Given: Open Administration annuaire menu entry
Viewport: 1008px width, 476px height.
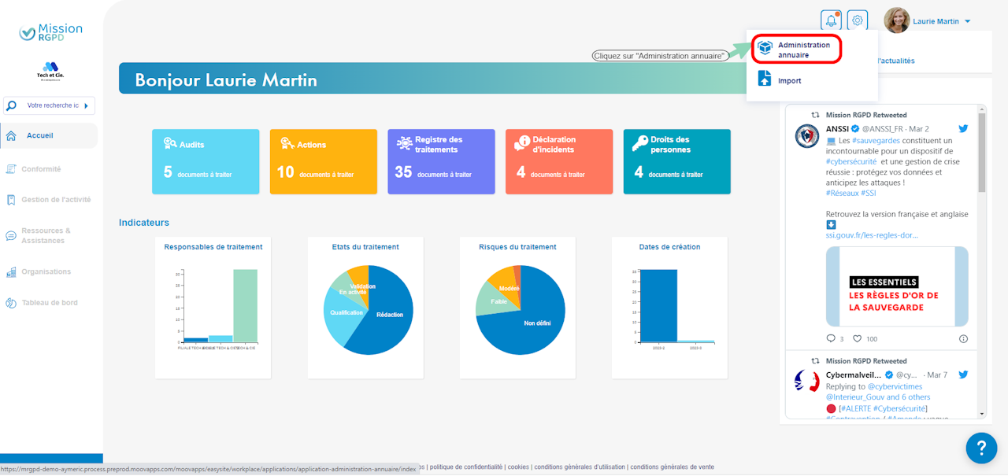Looking at the screenshot, I should [796, 50].
